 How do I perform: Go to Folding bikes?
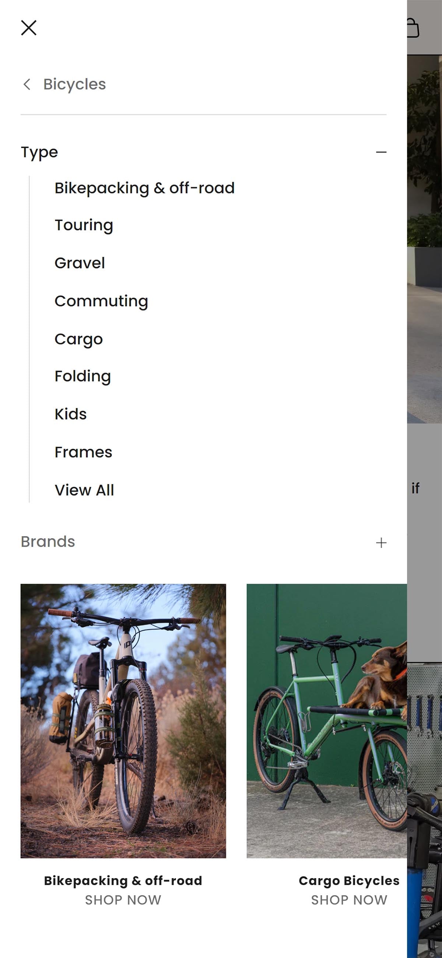pos(83,376)
